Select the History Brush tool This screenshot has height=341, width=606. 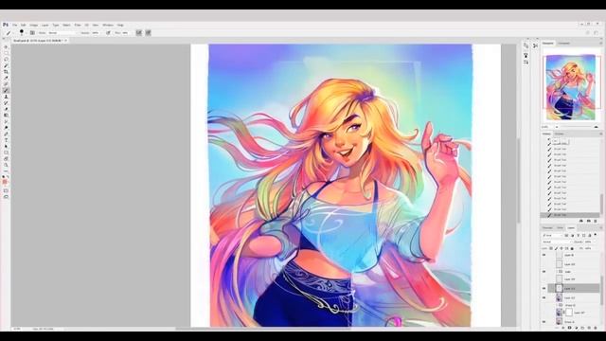6,103
